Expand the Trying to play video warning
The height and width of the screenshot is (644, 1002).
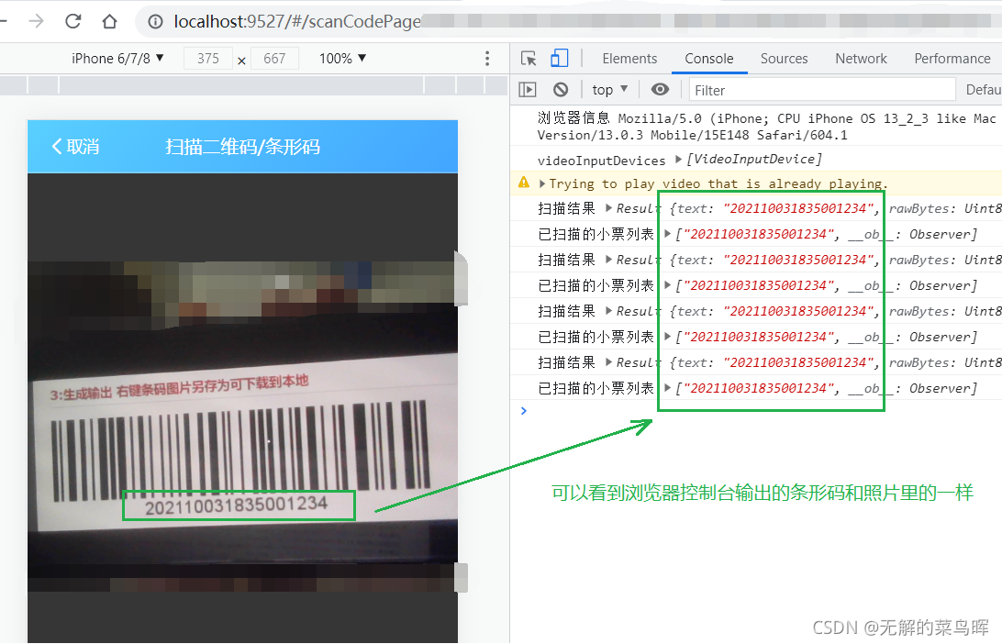[x=542, y=184]
